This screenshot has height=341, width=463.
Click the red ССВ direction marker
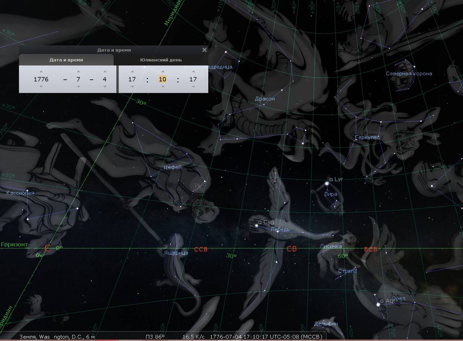pos(201,249)
